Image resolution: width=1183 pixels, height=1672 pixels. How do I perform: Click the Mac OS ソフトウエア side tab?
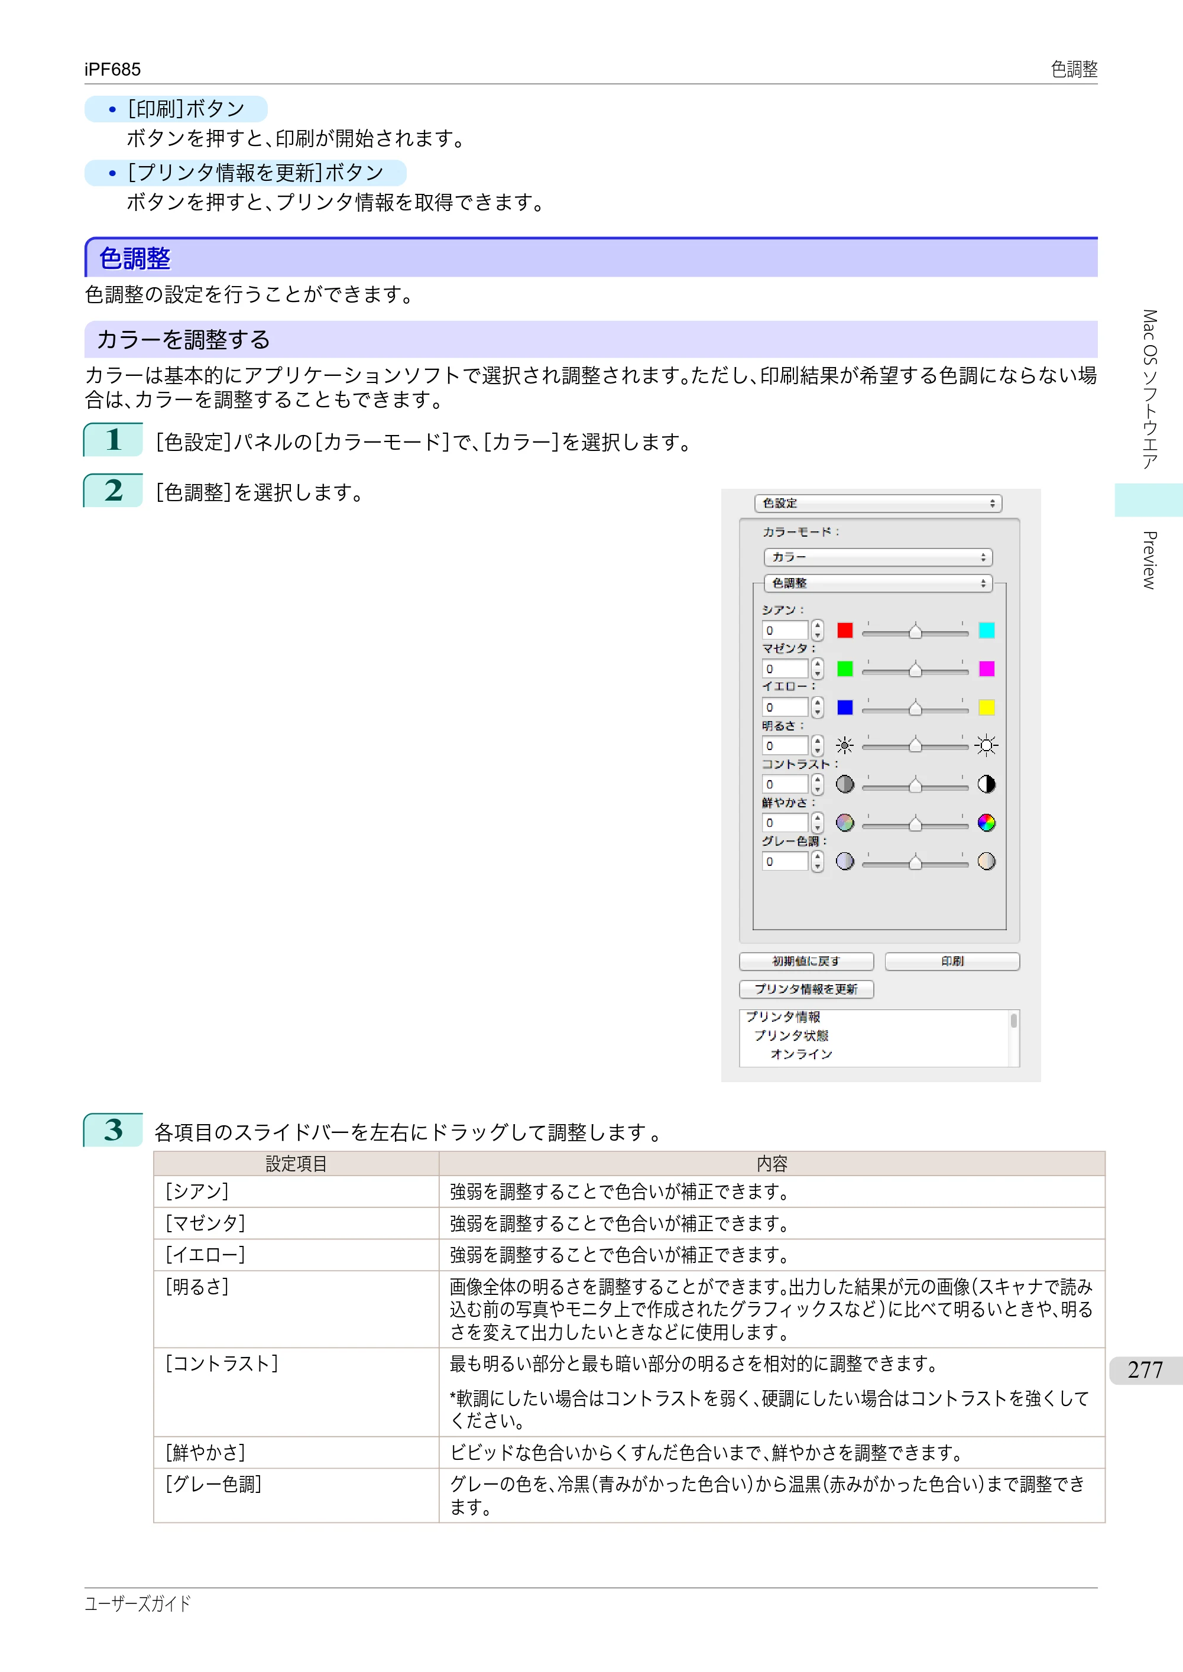[1149, 389]
